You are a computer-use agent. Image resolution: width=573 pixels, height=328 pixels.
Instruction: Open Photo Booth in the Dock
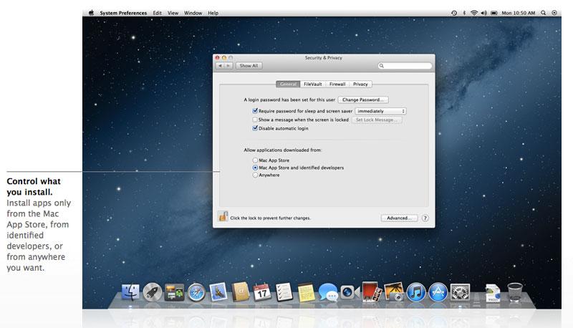[372, 291]
